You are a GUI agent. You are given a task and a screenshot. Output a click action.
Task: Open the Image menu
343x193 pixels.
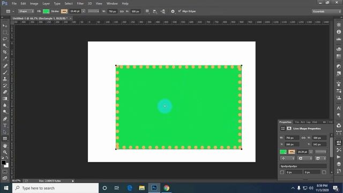tap(34, 4)
